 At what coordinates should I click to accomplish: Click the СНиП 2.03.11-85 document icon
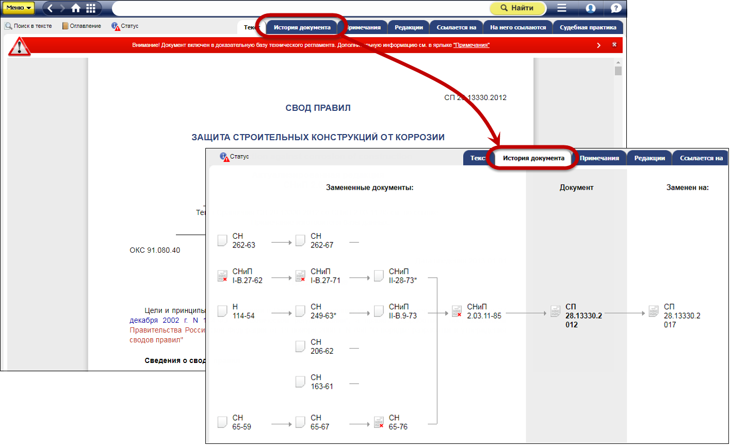(x=457, y=311)
